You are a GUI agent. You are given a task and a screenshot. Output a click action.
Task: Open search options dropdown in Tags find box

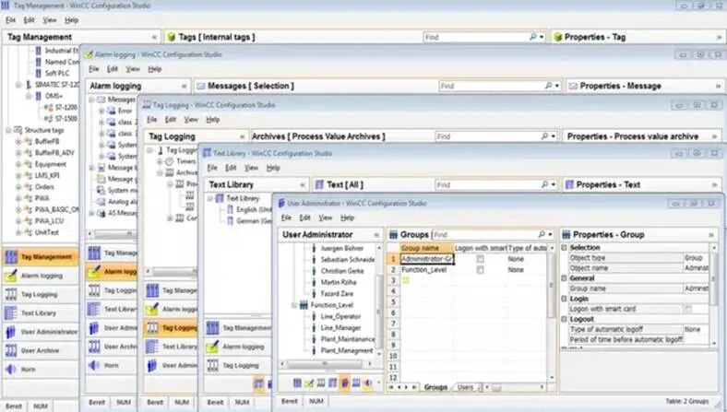[542, 37]
